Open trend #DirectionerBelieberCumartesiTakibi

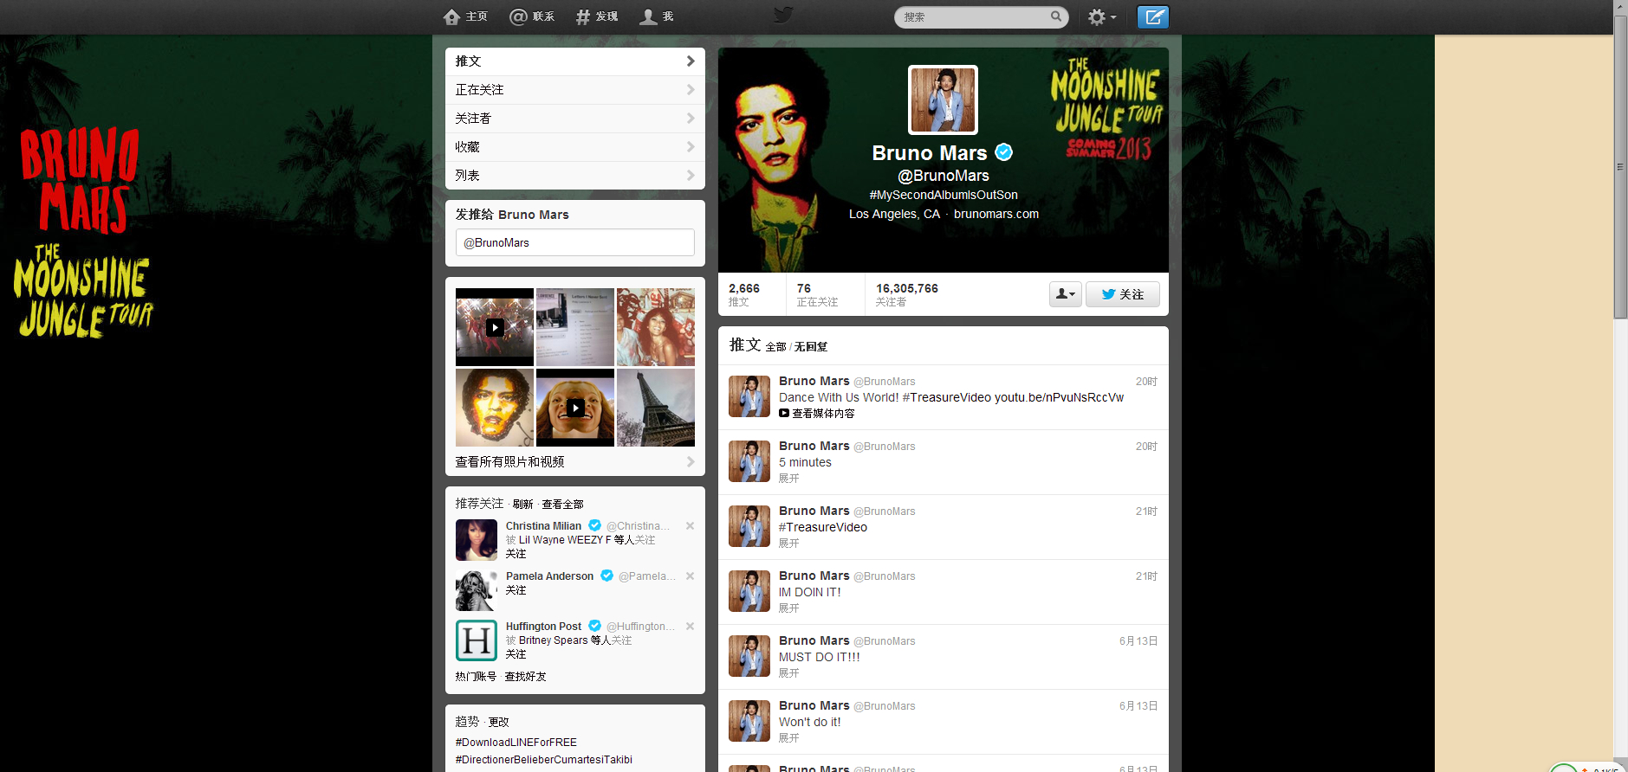pyautogui.click(x=544, y=760)
